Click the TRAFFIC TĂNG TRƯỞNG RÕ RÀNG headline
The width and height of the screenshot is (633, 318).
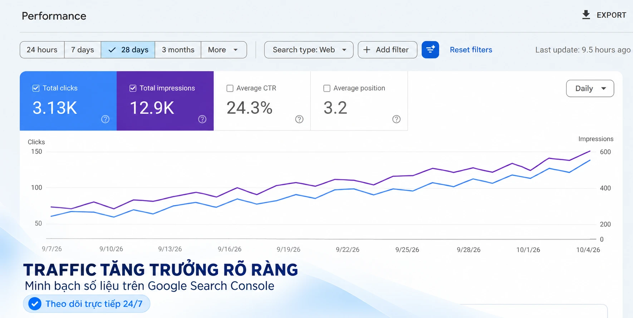point(161,269)
